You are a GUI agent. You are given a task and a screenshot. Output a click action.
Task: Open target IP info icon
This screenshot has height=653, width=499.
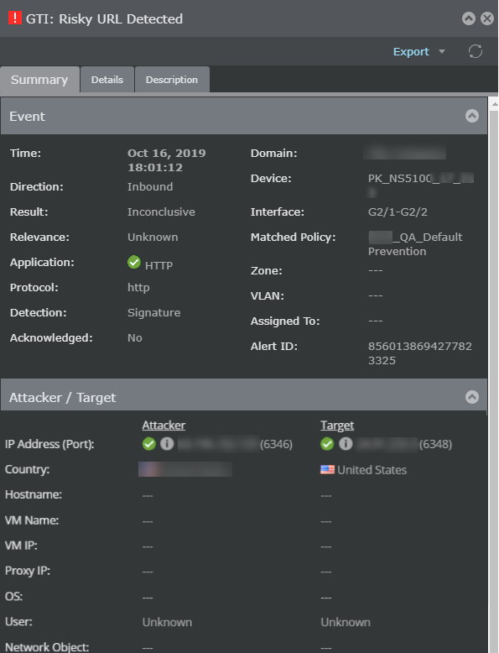tap(346, 444)
